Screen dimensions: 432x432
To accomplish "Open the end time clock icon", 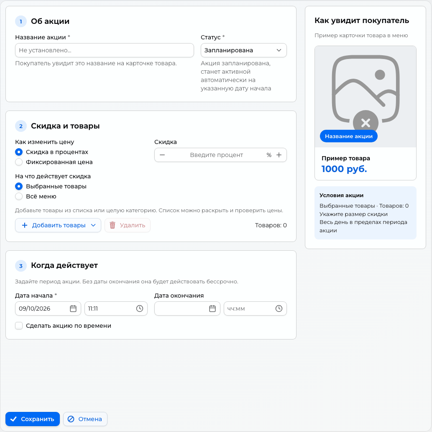I will [279, 309].
